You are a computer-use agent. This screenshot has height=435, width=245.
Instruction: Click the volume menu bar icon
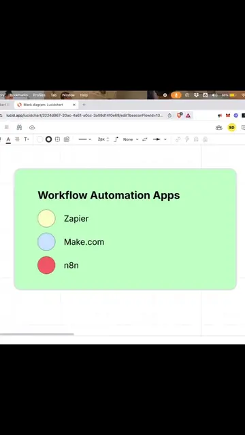pos(215,95)
